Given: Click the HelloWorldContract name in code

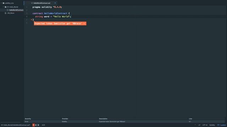Looking at the screenshot, I should pyautogui.click(x=56, y=13).
